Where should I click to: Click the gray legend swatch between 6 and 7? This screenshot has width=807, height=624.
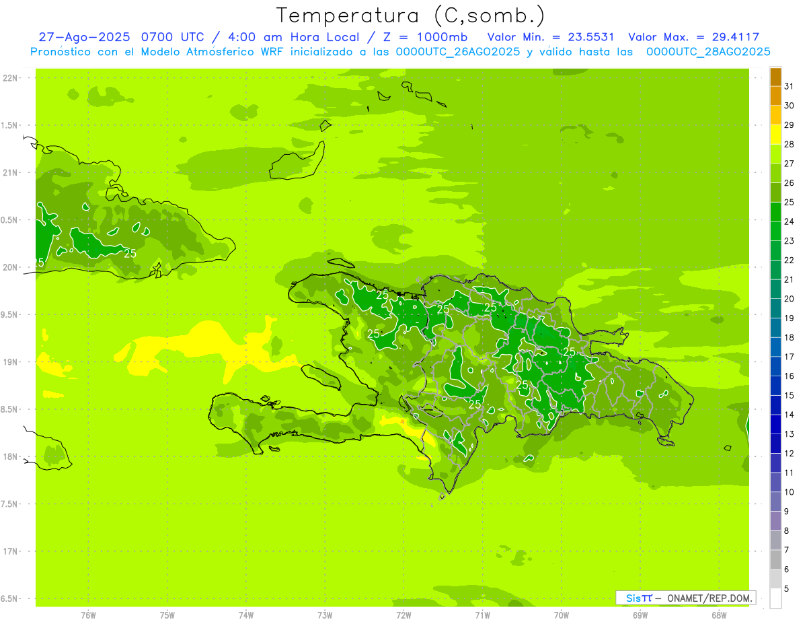point(775,560)
